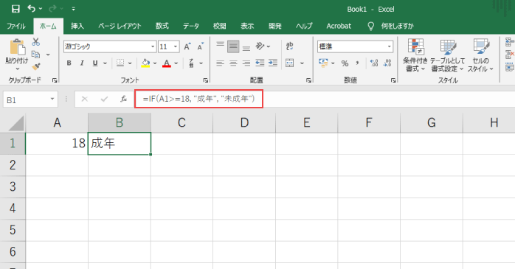Screen dimensions: 515x269
Task: Select column C header
Action: (182, 122)
